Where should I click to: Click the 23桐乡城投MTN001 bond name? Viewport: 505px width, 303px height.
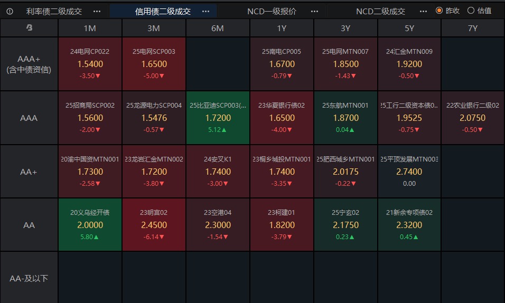[282, 159]
